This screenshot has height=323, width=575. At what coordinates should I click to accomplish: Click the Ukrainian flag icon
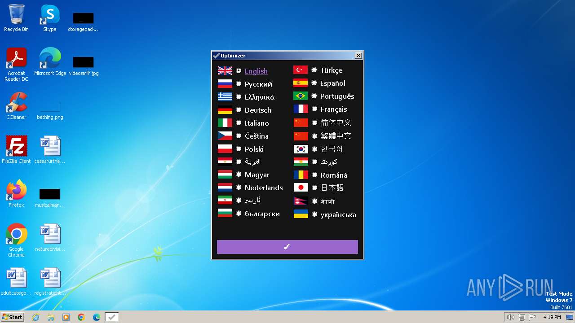pyautogui.click(x=301, y=214)
